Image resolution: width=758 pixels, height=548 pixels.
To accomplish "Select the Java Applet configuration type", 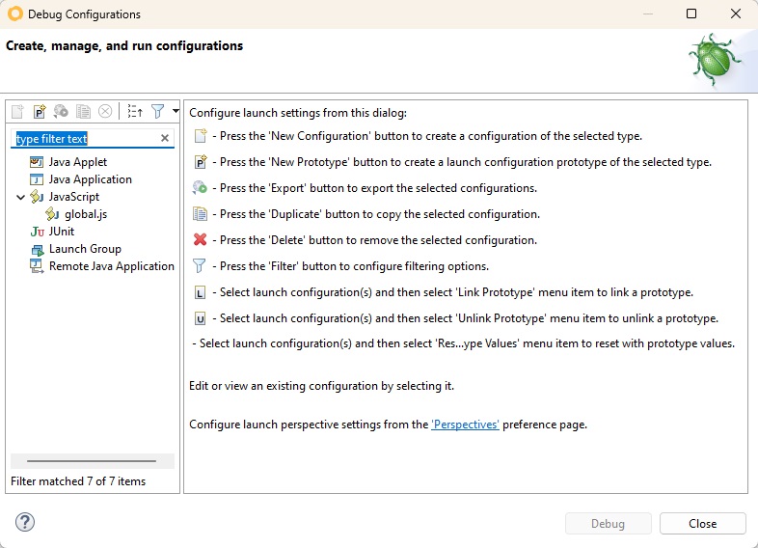I will 77,162.
